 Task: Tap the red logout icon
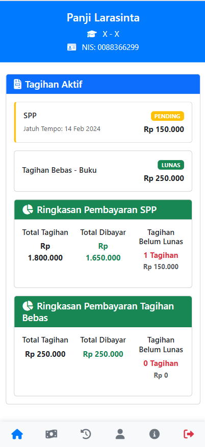click(189, 434)
